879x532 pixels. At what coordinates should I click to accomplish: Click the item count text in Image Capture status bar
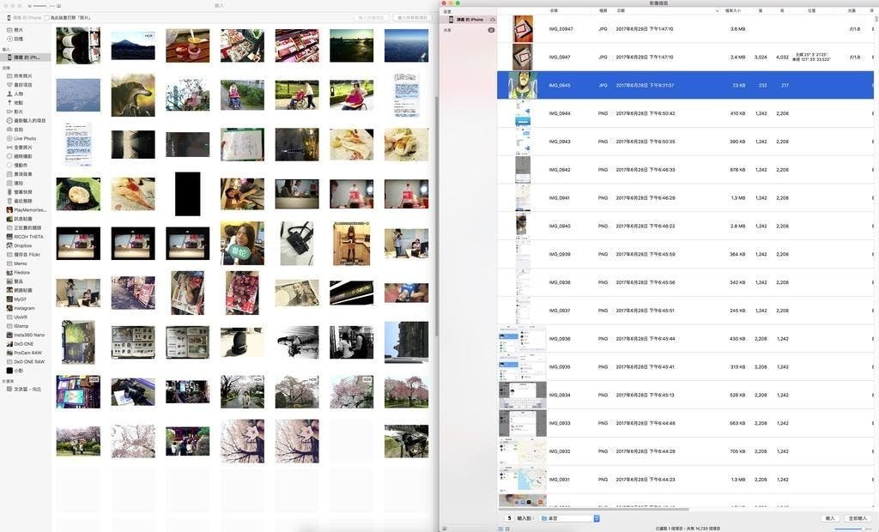tap(688, 529)
